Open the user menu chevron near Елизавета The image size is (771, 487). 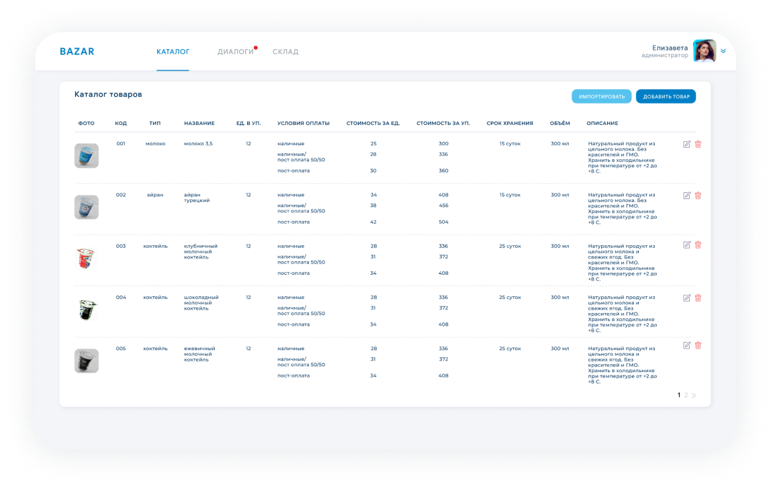723,51
